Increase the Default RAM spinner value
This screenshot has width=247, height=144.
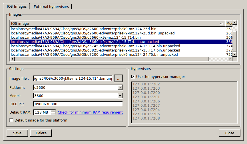(x=53, y=111)
